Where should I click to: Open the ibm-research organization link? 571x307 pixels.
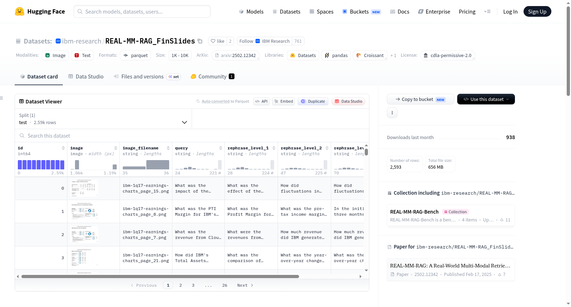82,41
